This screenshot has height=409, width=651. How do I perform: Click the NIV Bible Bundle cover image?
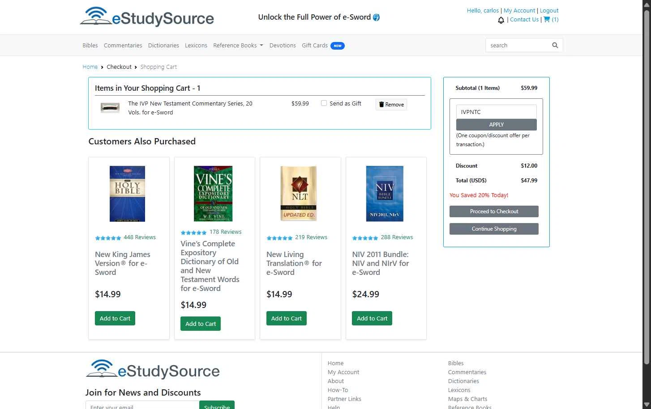coord(385,194)
